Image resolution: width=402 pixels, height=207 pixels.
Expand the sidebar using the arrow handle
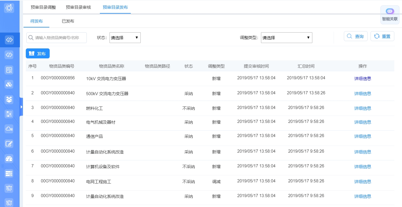[21, 107]
